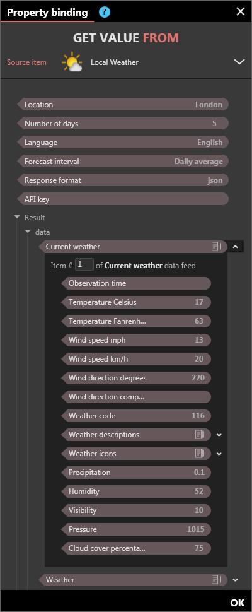Click the data feed icon on the bottom Weather row
252x612 pixels.
[216, 580]
